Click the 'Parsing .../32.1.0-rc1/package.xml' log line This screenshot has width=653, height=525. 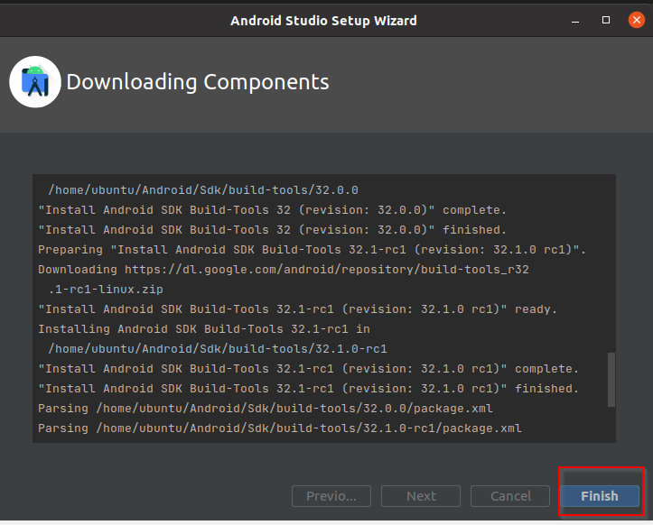279,428
